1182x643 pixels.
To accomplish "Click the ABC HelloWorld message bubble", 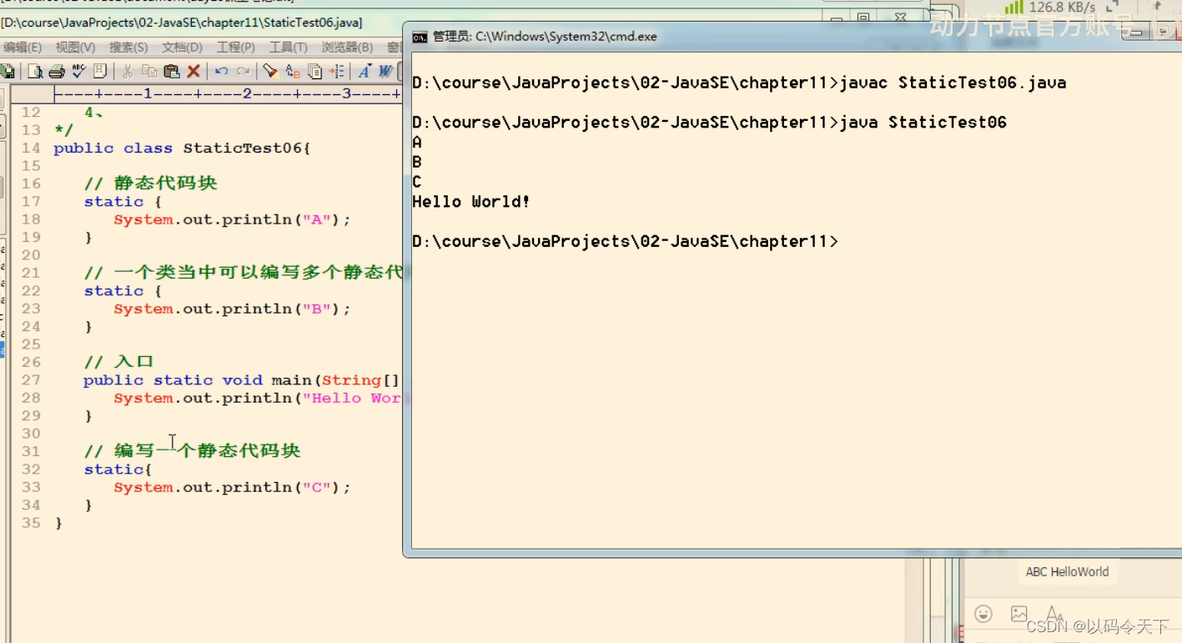I will 1067,572.
